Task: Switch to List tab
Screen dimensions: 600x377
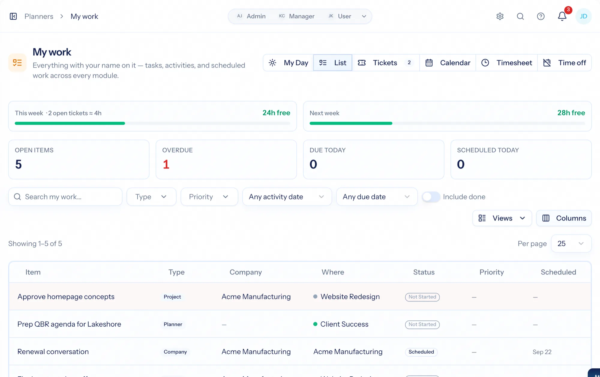Action: (332, 63)
